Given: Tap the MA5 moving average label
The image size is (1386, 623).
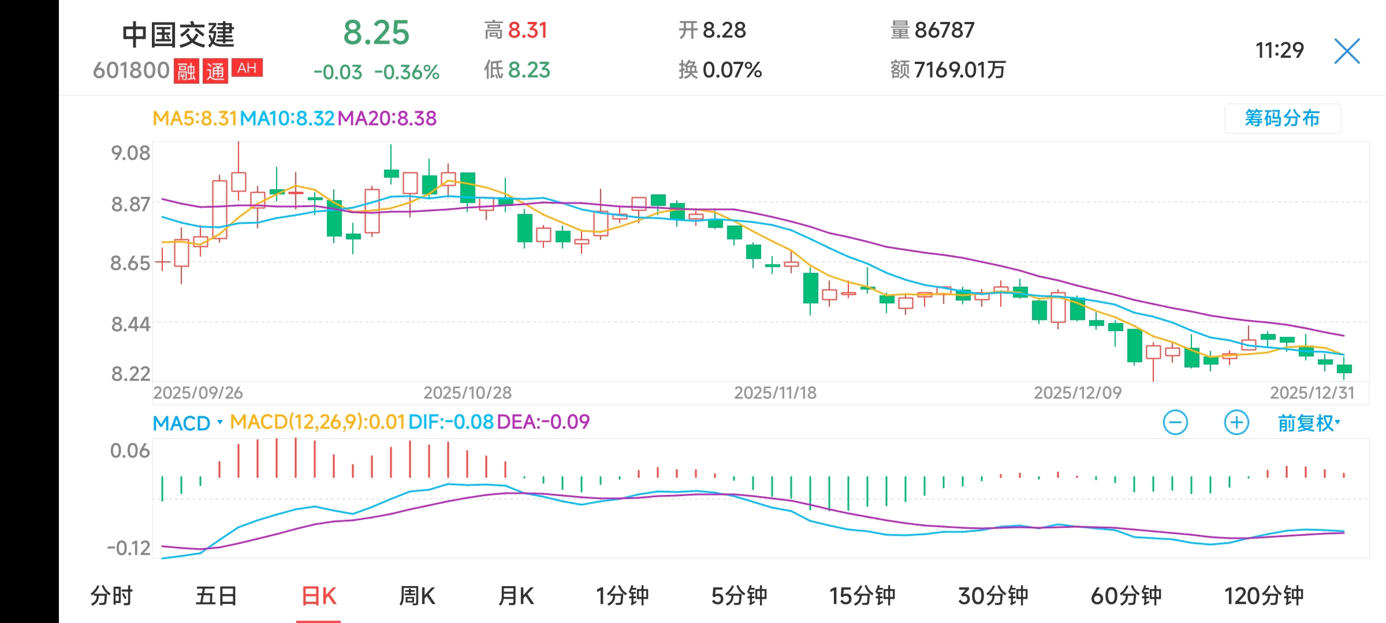Looking at the screenshot, I should coord(195,118).
